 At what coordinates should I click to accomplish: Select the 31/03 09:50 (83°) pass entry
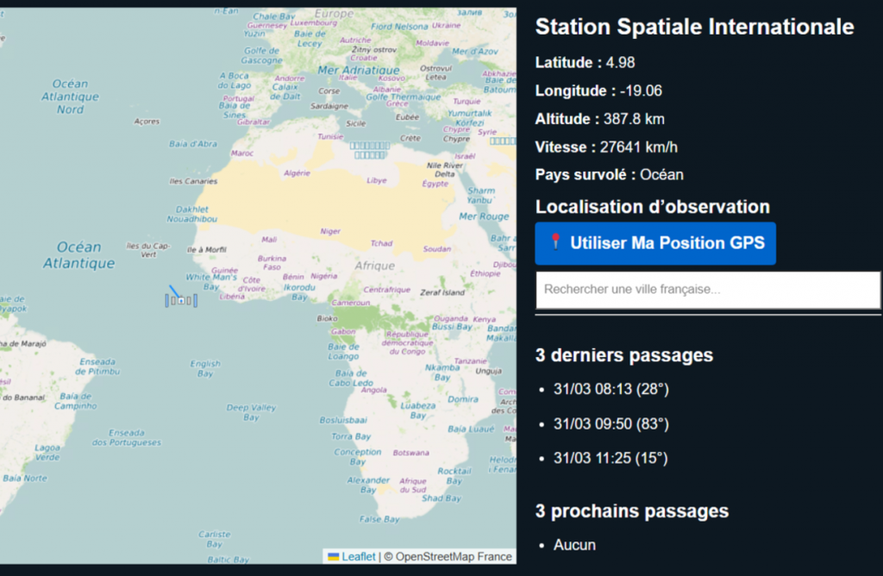(x=611, y=424)
